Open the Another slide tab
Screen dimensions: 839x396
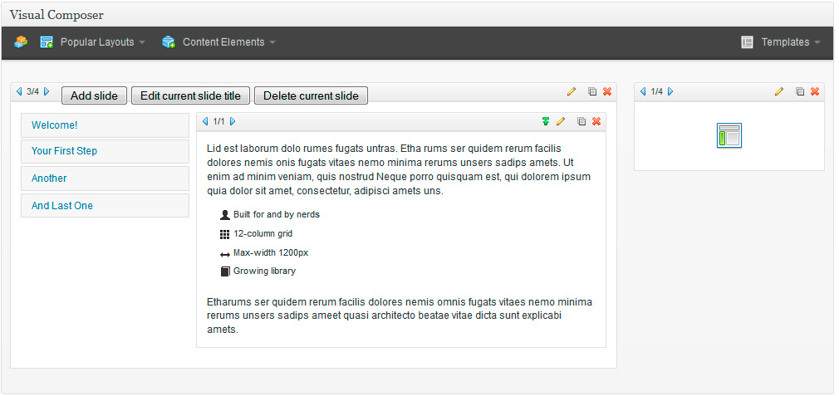coord(105,178)
